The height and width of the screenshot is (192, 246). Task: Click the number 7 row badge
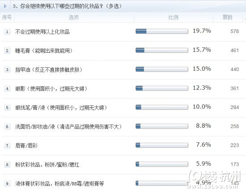[x=7, y=146]
